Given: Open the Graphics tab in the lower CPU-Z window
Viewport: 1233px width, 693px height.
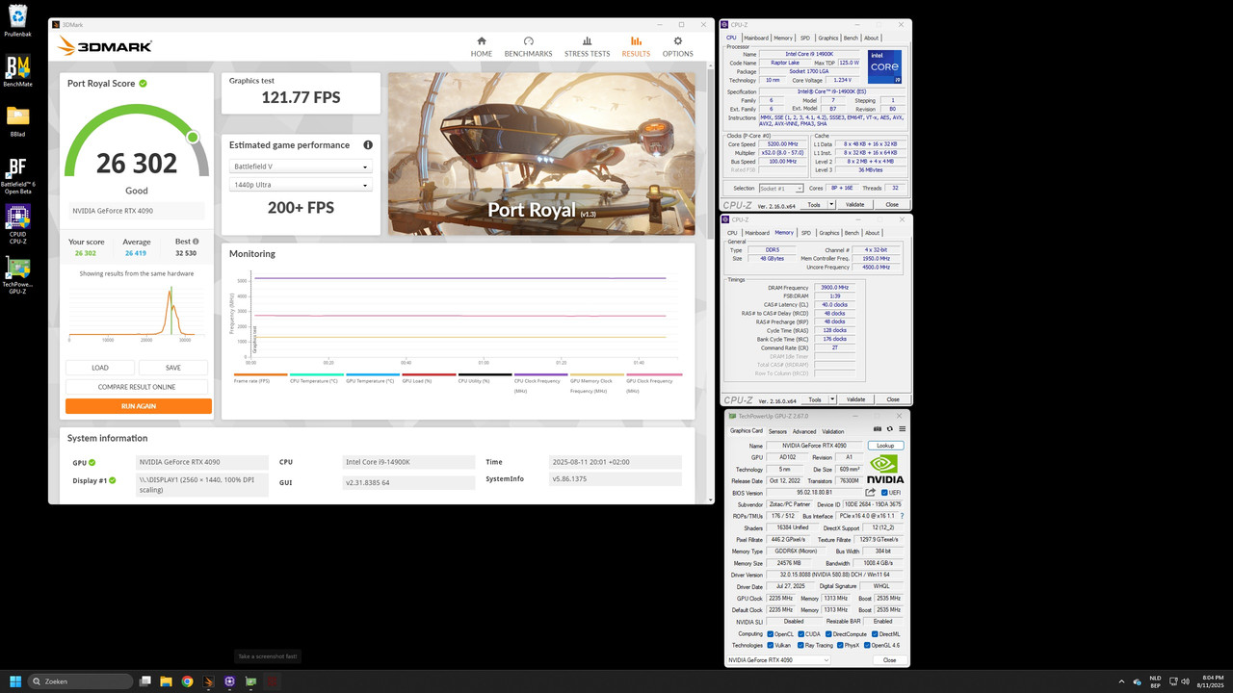Looking at the screenshot, I should 828,233.
